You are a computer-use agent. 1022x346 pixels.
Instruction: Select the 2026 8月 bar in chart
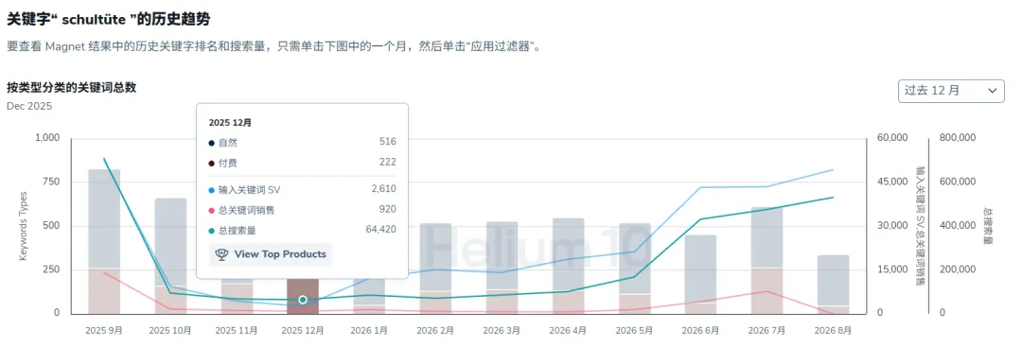[x=834, y=285]
